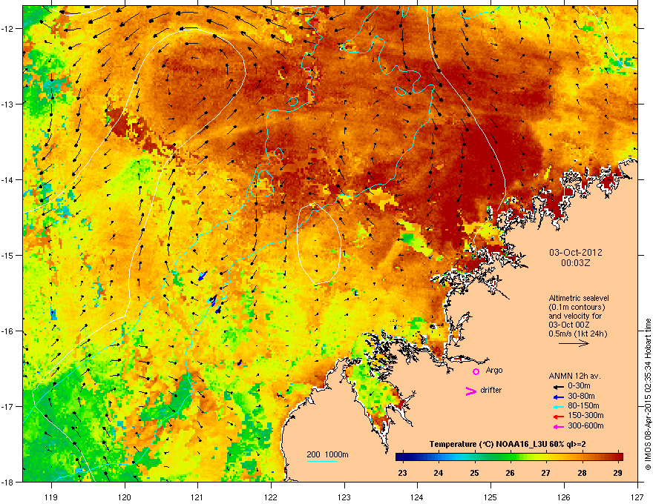Screen dimensions: 653x504
Task: Click the 0.5m/s velocity scale arrow
Action: (574, 344)
